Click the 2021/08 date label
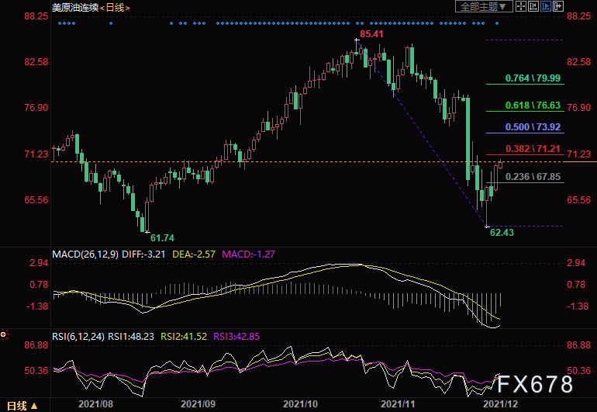Image resolution: width=597 pixels, height=412 pixels. pos(95,404)
